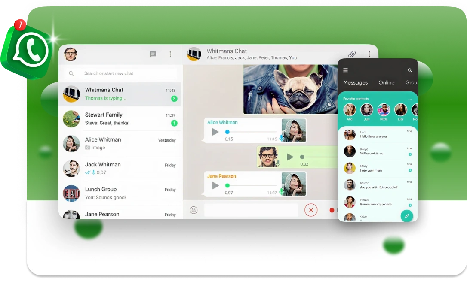Play Jane Pearson's voice message
This screenshot has height=281, width=467.
[215, 186]
